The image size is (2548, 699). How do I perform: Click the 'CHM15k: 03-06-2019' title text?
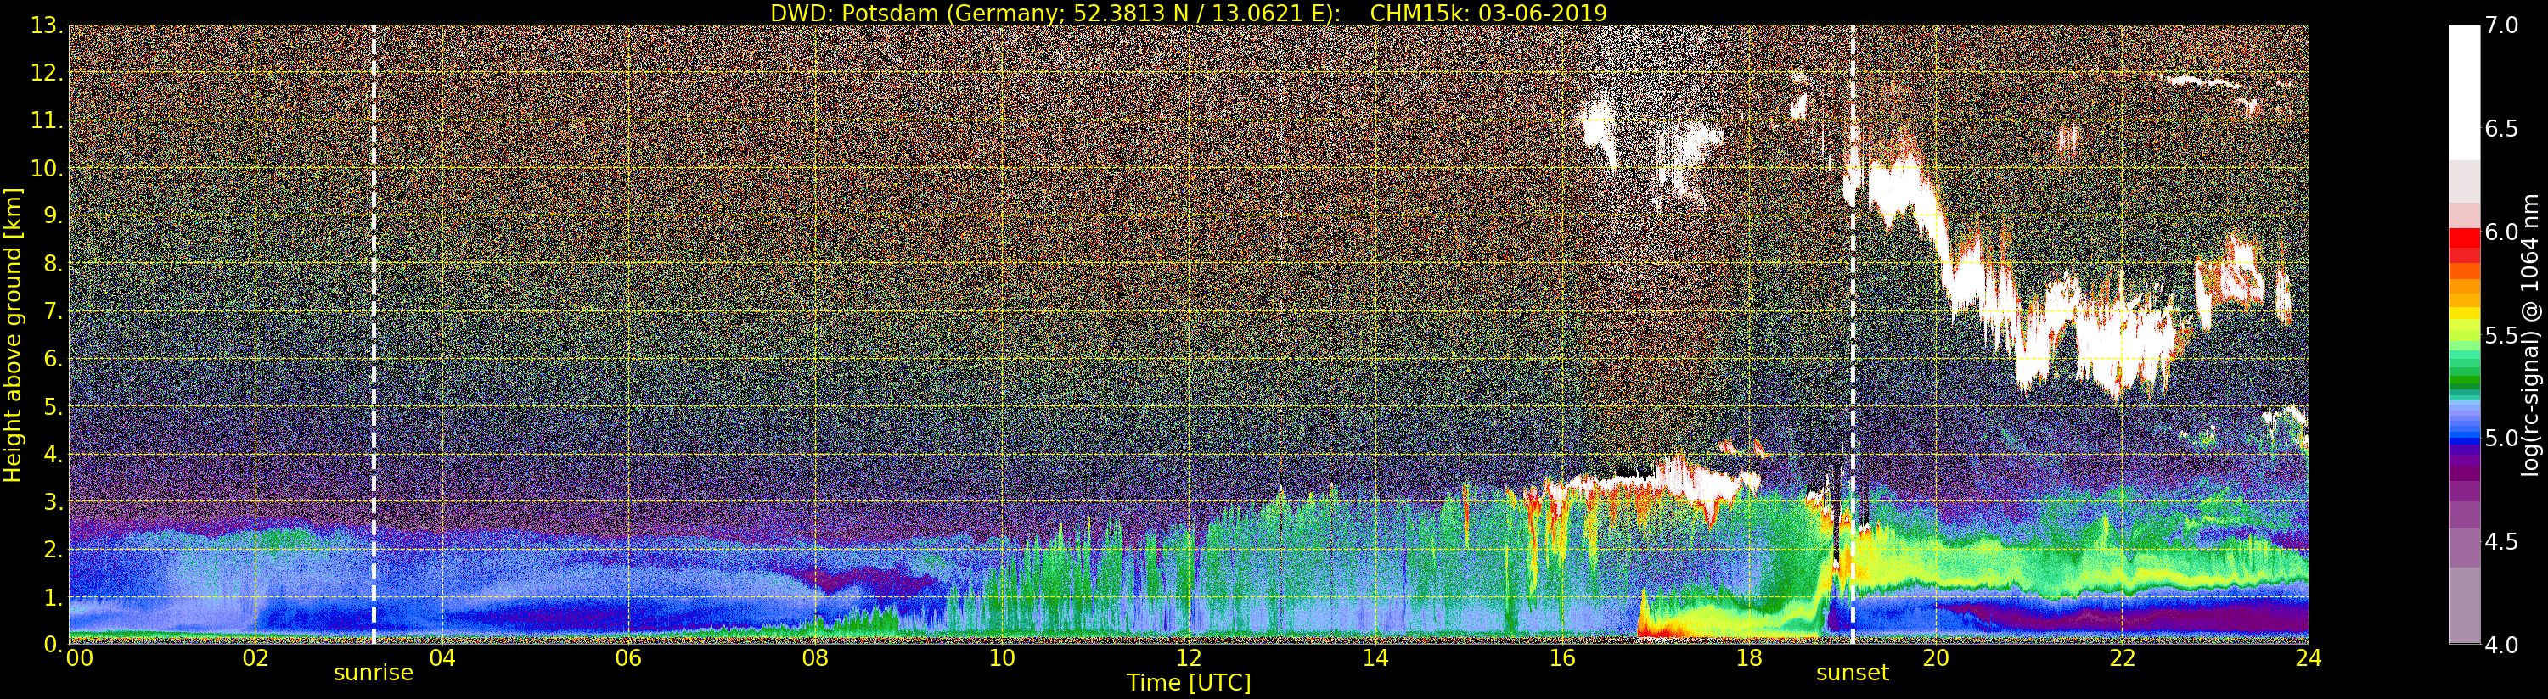[x=1488, y=13]
